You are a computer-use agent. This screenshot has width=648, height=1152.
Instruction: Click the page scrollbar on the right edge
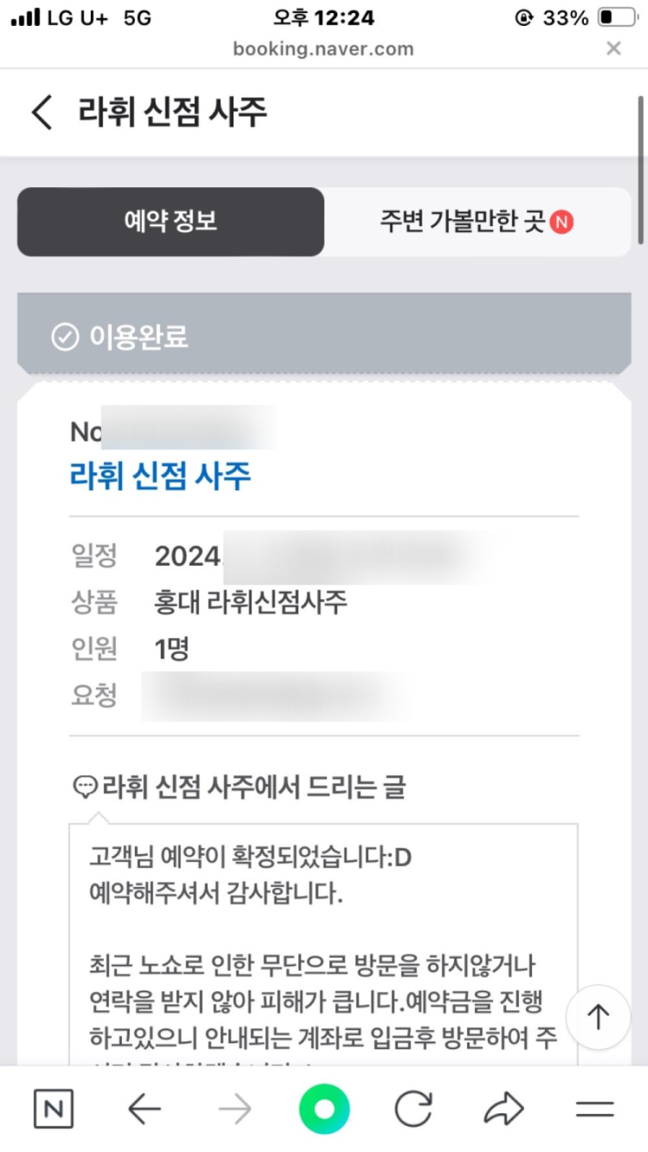pyautogui.click(x=640, y=170)
